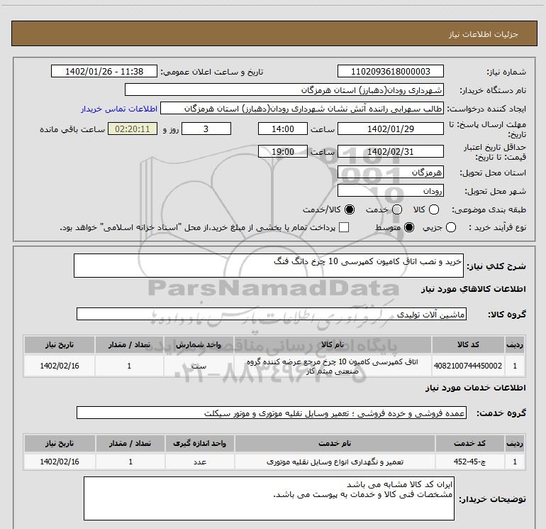Click the کد کالا column header
The image size is (546, 529).
[468, 344]
